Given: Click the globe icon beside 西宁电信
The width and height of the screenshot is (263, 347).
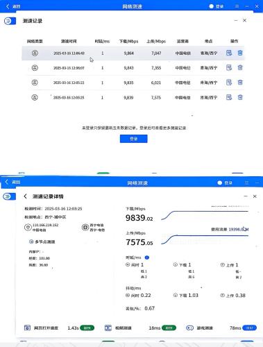Looking at the screenshot, I should (x=85, y=227).
